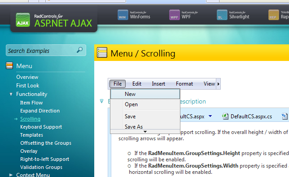This screenshot has height=177, width=289.
Task: Open the Validation Groups example
Action: tap(41, 167)
